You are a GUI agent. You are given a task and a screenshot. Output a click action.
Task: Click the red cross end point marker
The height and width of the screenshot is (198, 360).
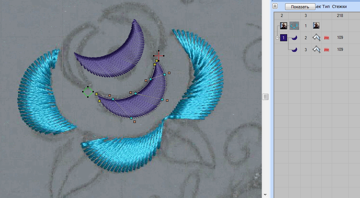(x=159, y=55)
